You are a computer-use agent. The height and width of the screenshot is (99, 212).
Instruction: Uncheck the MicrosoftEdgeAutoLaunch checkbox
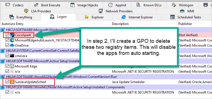pos(7,40)
